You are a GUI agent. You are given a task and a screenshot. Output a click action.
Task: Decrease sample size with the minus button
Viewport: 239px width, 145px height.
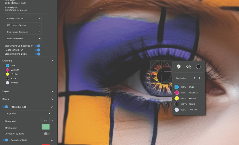tap(190, 78)
